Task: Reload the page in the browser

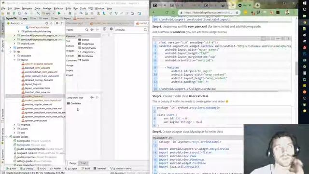Action: tap(167, 13)
